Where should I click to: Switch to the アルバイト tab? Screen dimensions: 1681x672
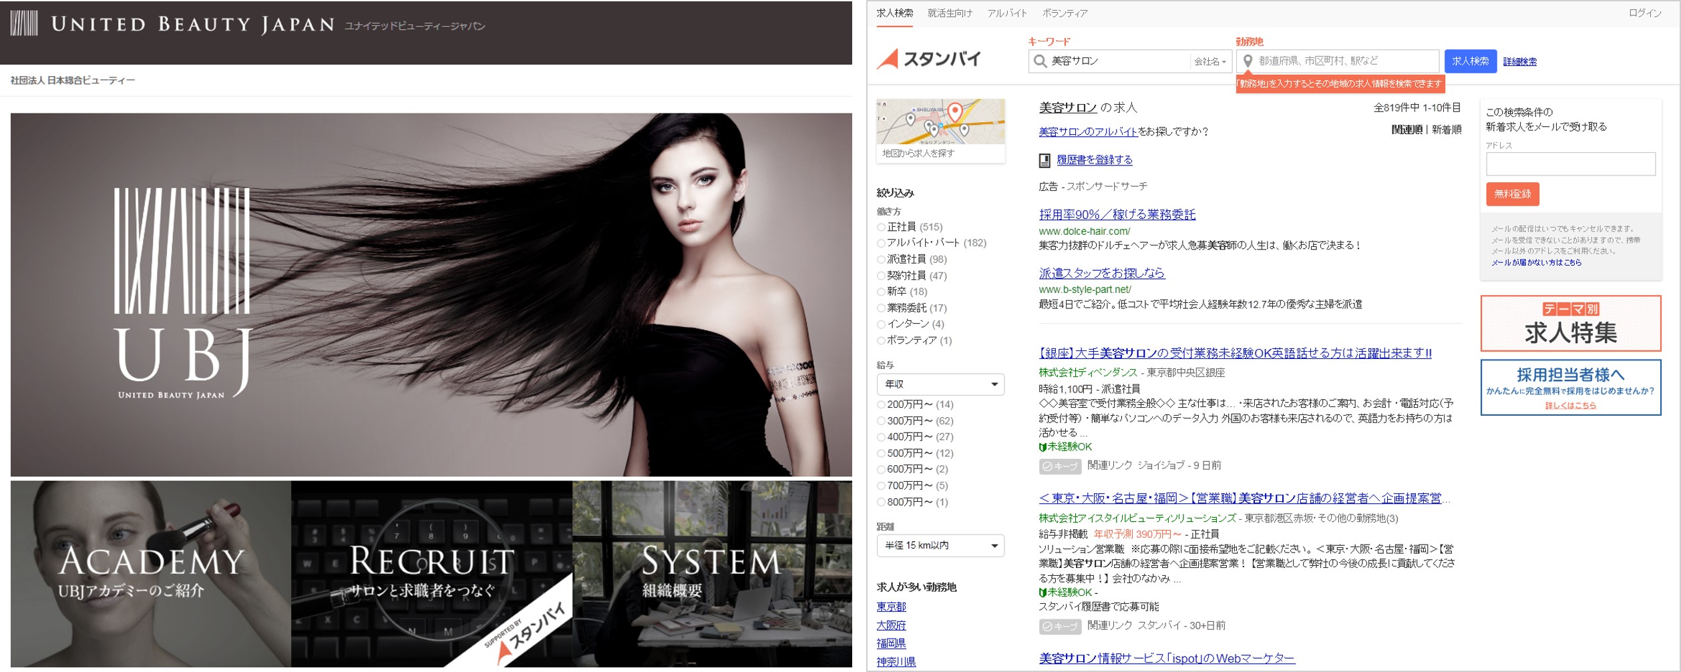tap(1007, 13)
